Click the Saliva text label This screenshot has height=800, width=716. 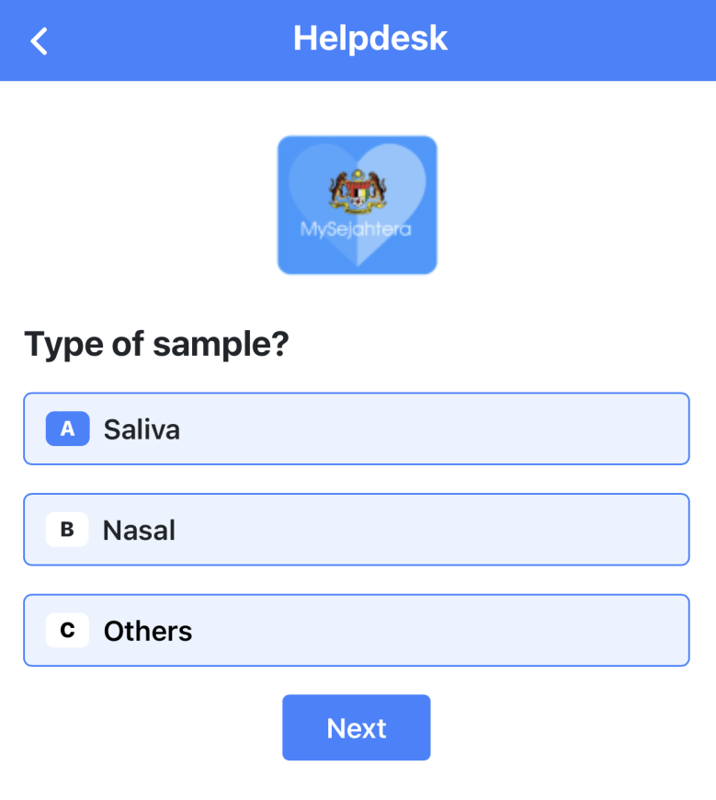tap(142, 429)
